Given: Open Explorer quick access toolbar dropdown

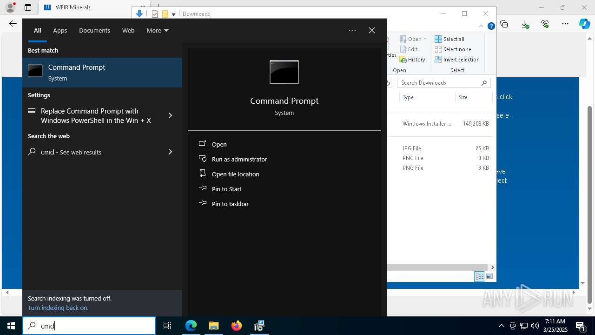Looking at the screenshot, I should click(173, 14).
